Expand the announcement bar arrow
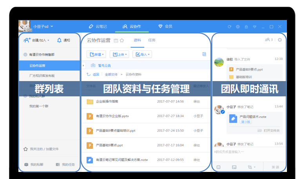 83,65
